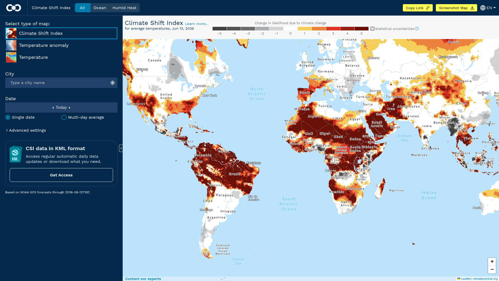Expand Advanced settings

26,130
